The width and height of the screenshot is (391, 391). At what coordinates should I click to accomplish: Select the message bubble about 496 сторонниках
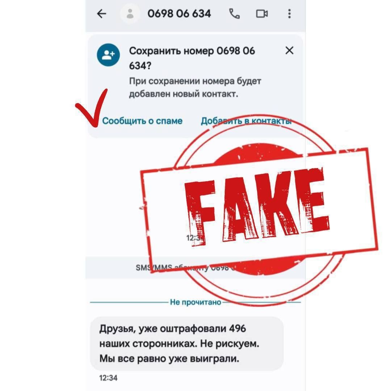pyautogui.click(x=187, y=344)
